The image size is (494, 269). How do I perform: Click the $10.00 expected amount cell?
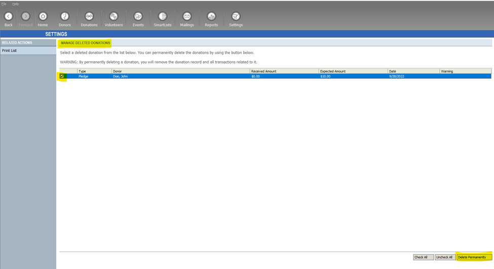coord(354,76)
